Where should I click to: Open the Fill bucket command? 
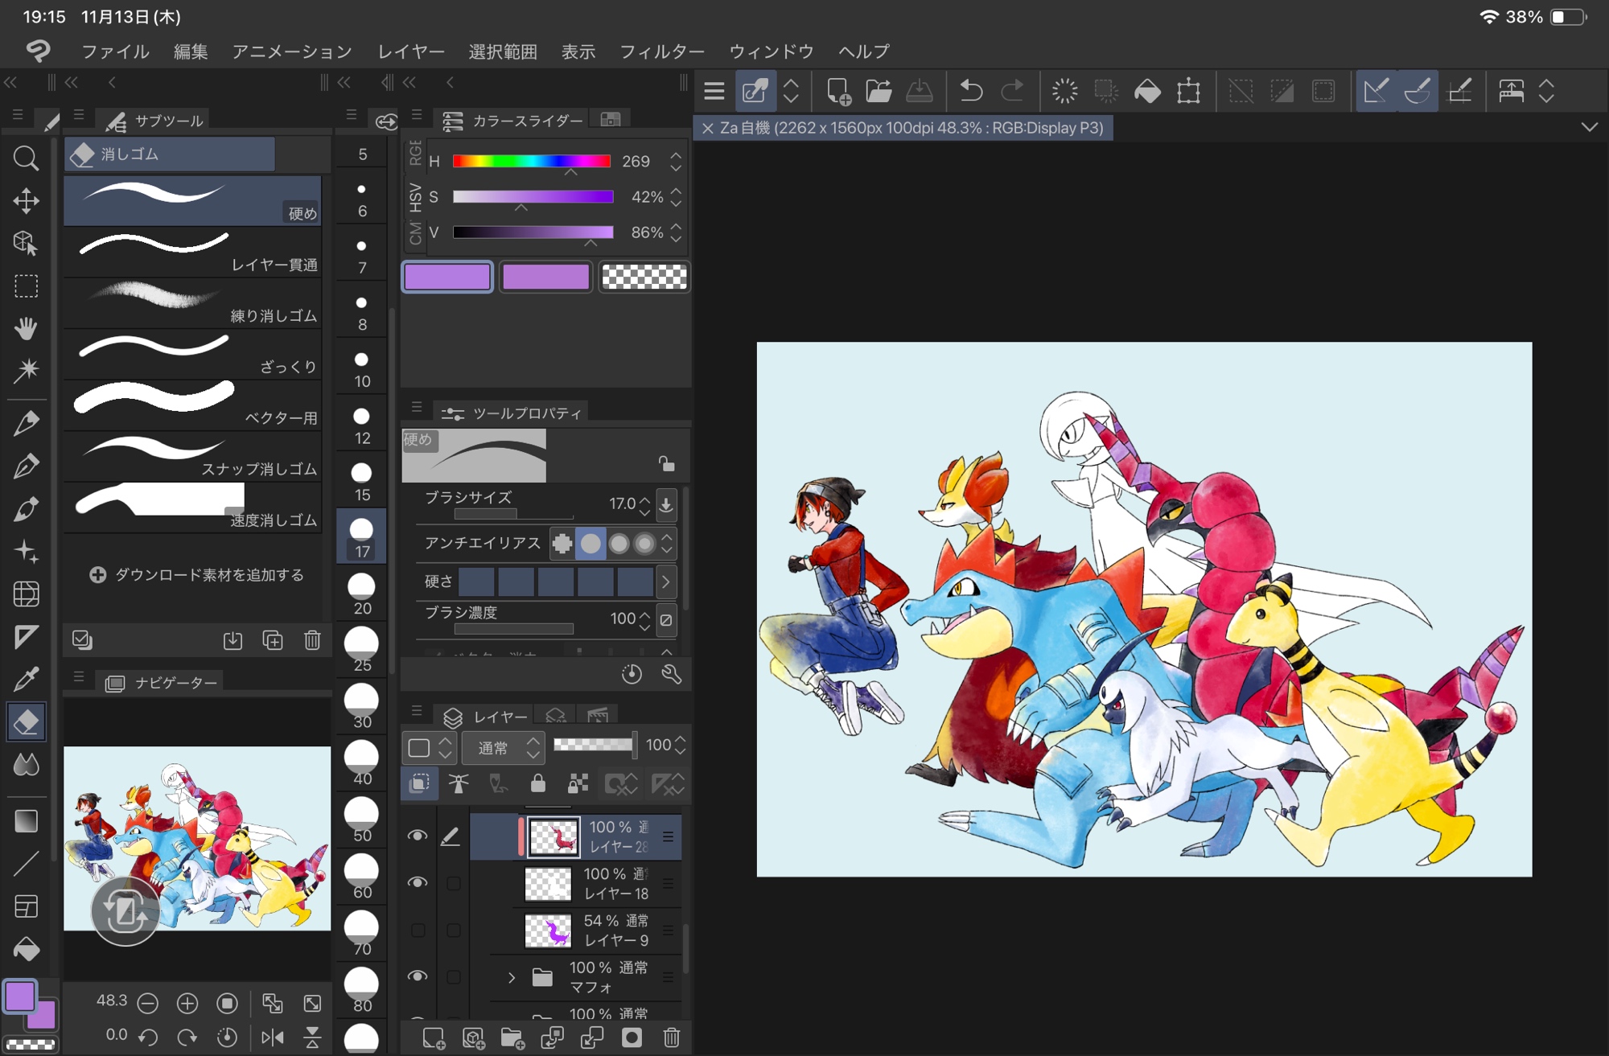point(1147,91)
